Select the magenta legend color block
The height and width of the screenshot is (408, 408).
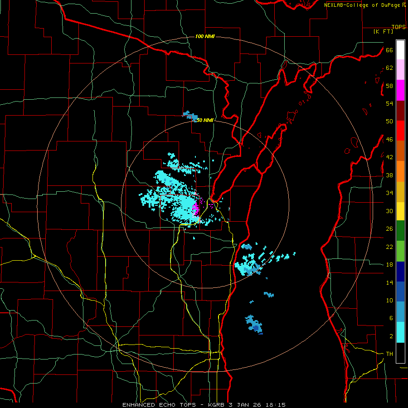[x=400, y=90]
